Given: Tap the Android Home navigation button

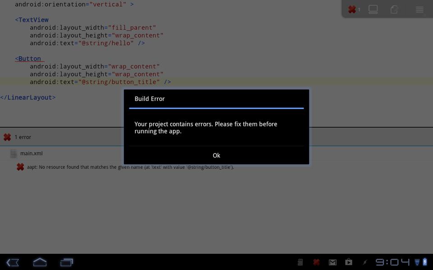Looking at the screenshot, I should pos(40,262).
